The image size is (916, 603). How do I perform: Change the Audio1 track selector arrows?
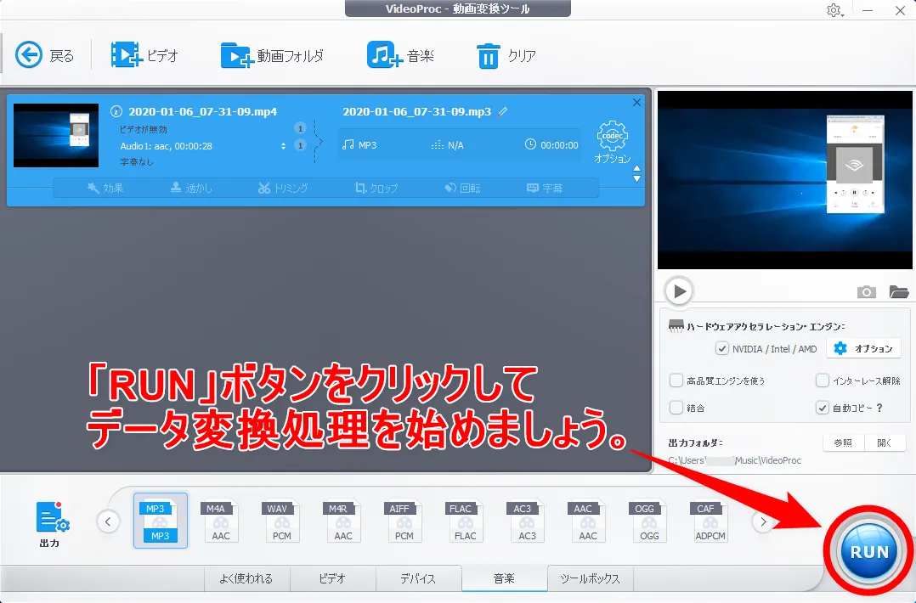click(x=283, y=146)
